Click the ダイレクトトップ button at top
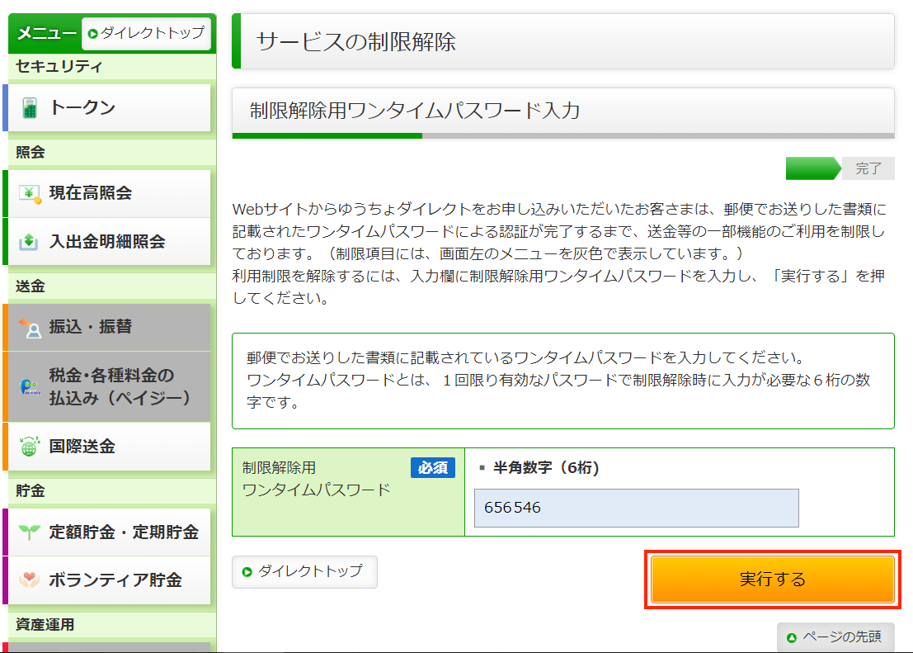 tap(147, 33)
